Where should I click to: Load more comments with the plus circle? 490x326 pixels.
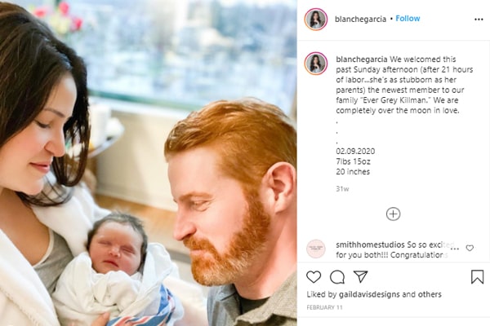pyautogui.click(x=393, y=214)
